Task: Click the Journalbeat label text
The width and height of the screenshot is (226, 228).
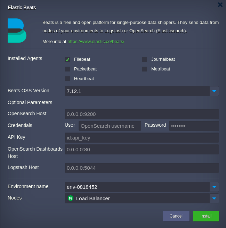Action: (x=163, y=59)
